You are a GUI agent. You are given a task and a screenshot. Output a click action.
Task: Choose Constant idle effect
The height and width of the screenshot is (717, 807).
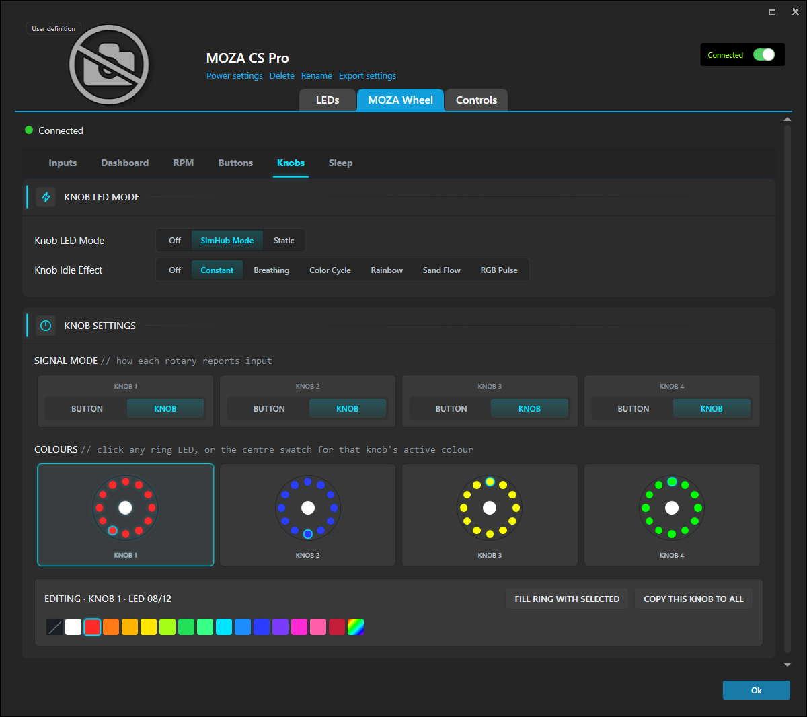pyautogui.click(x=217, y=270)
